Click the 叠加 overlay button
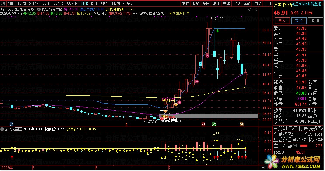The width and height of the screenshot is (325, 171). coord(196,3)
